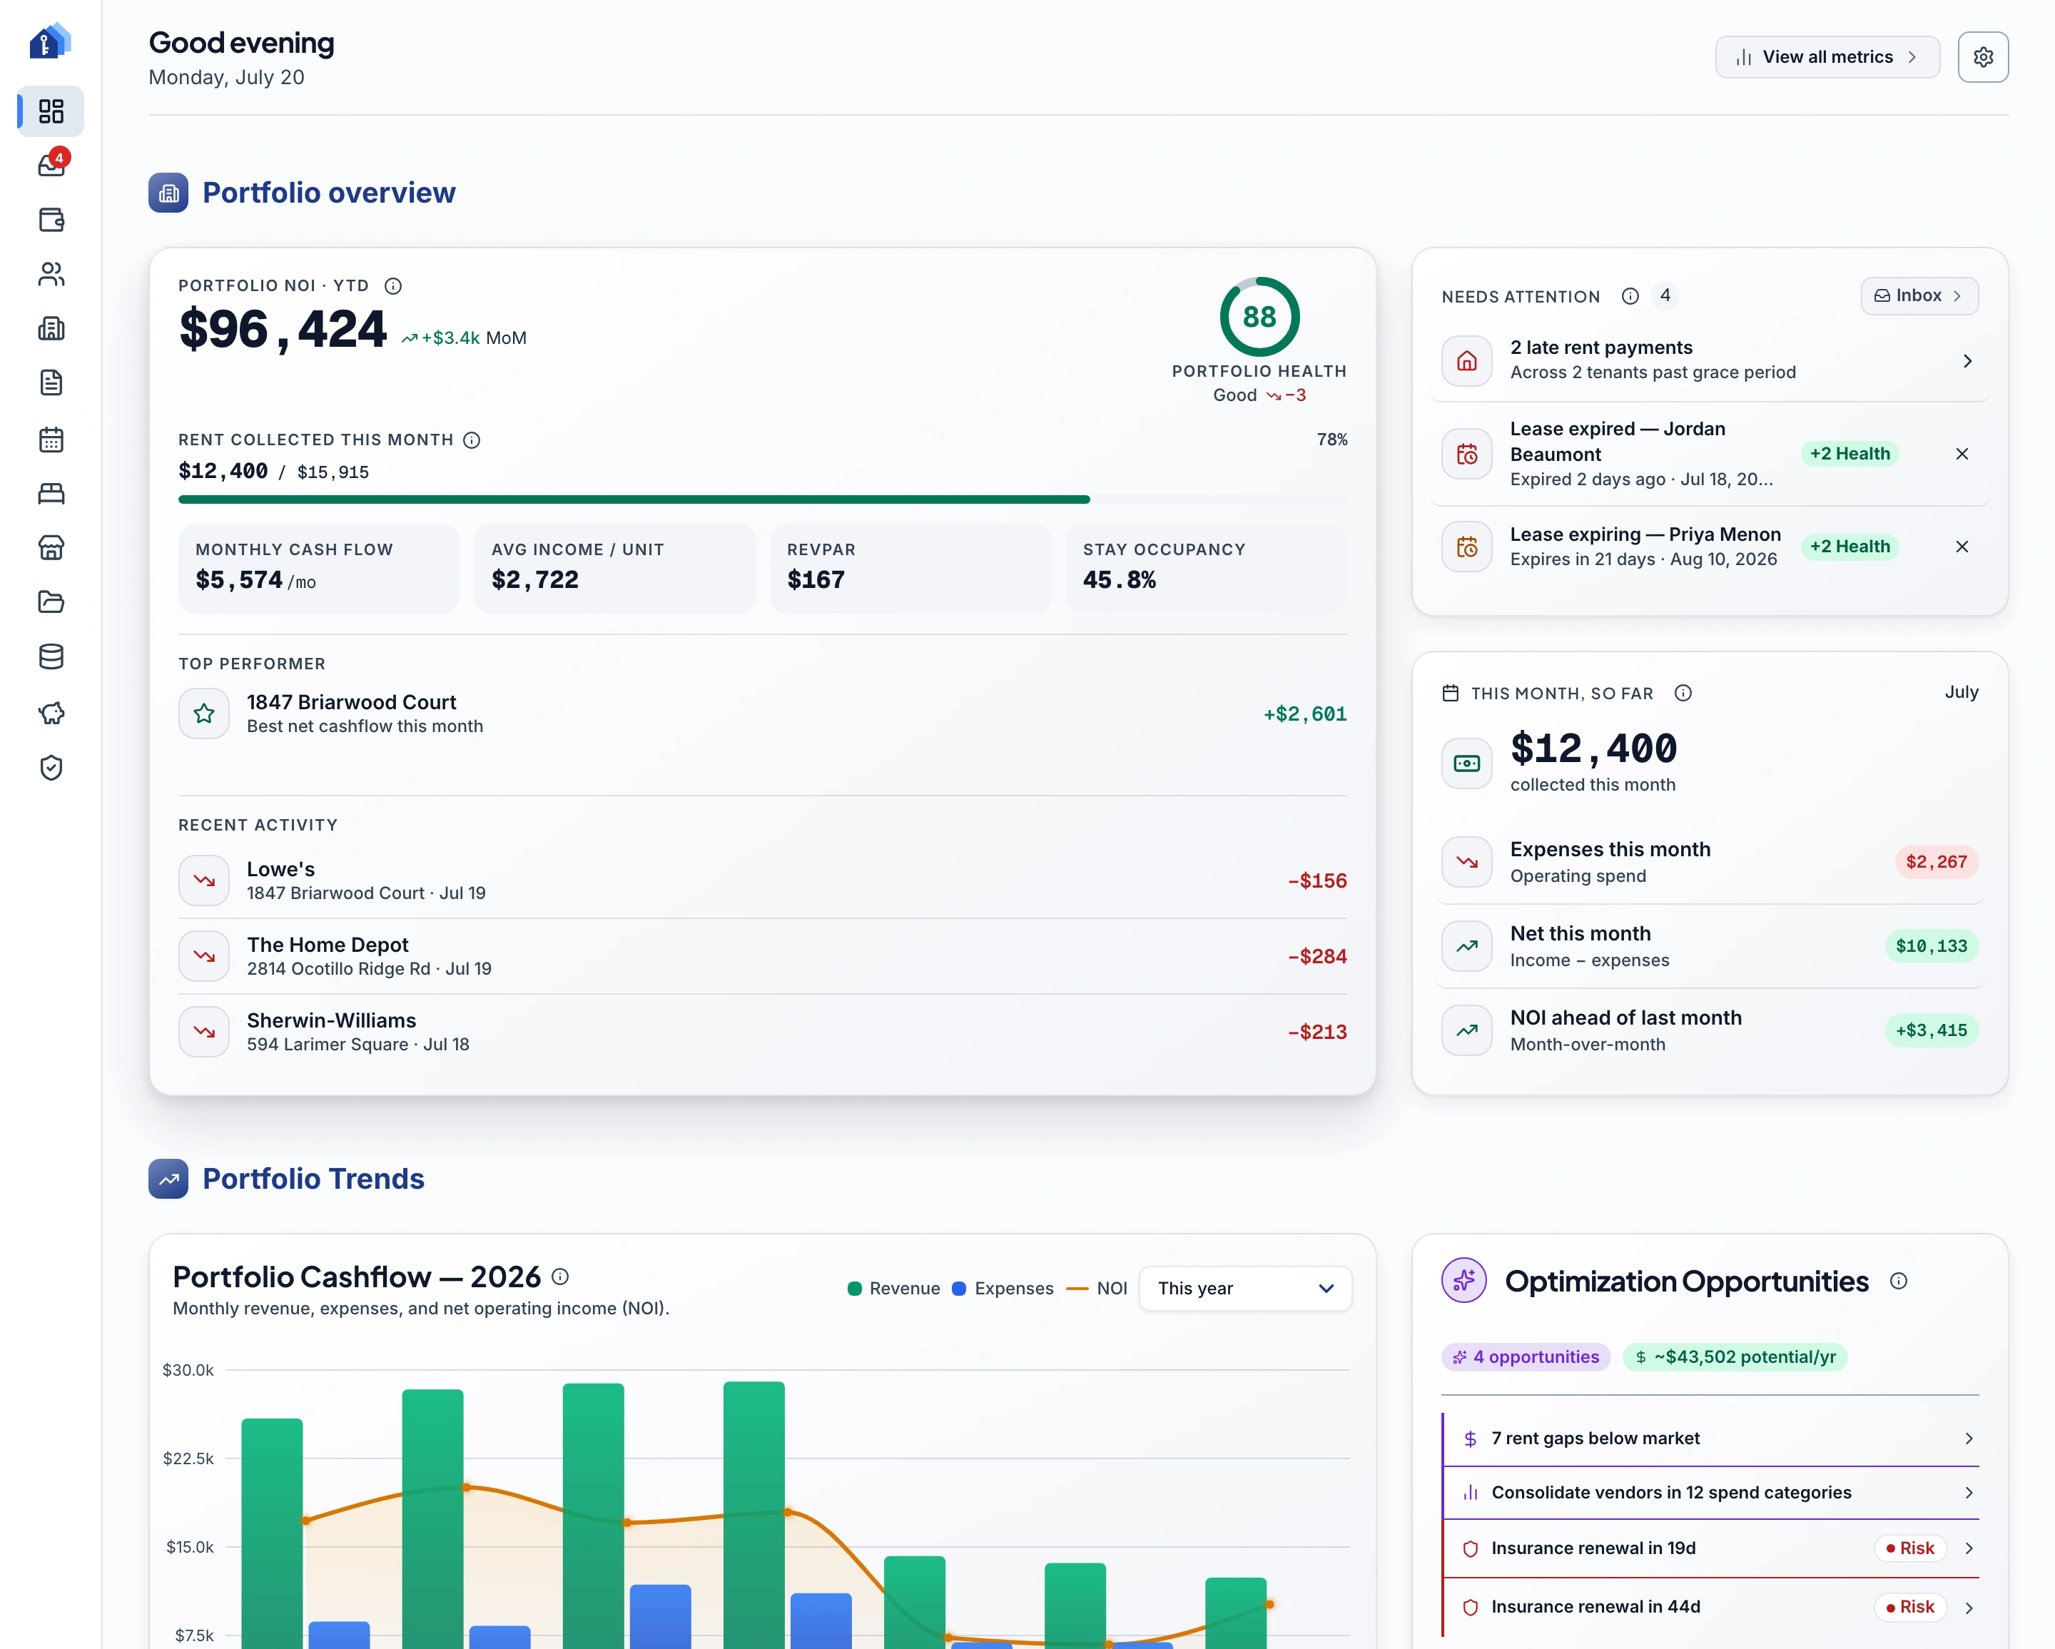
Task: Open the storefront icon in sidebar
Action: pos(51,548)
